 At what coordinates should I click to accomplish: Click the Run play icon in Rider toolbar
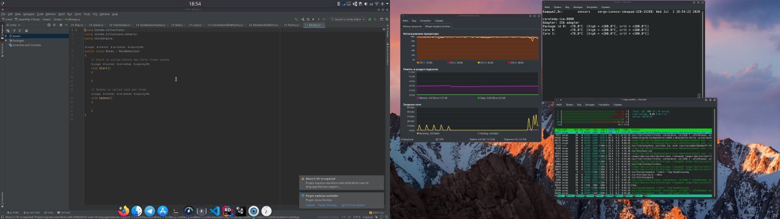pos(313,19)
